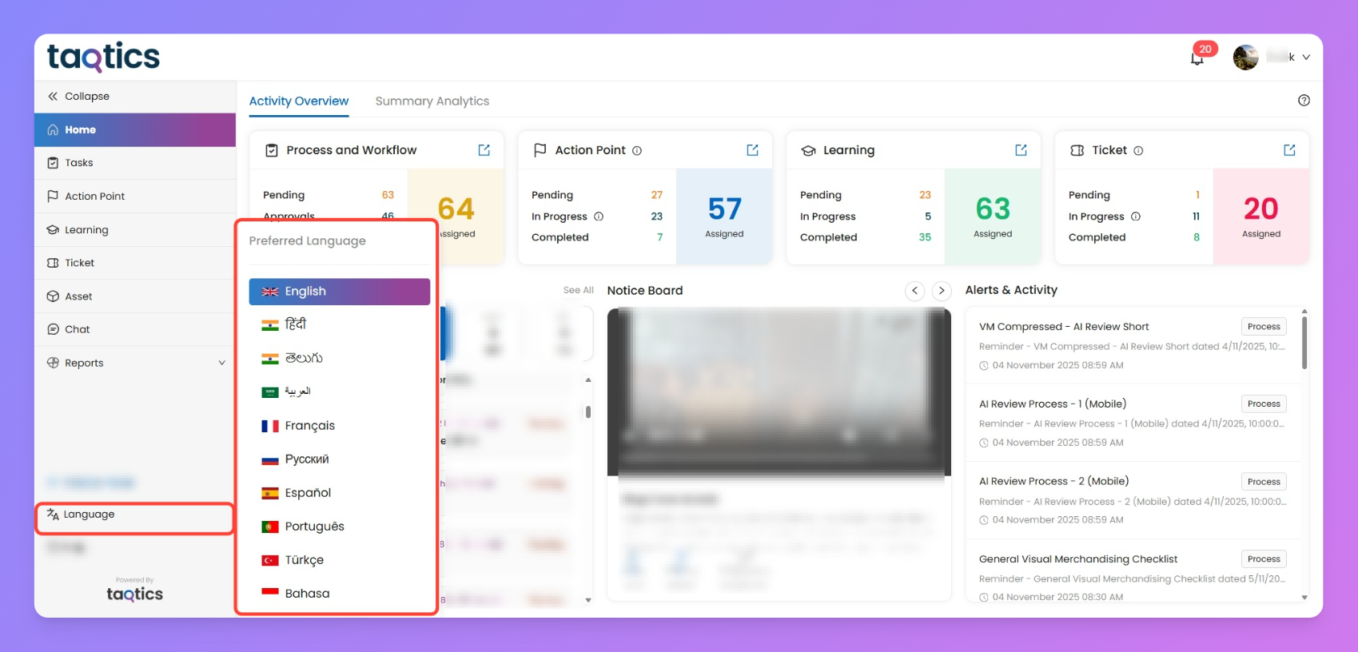Select Français language option
The height and width of the screenshot is (652, 1358).
340,426
